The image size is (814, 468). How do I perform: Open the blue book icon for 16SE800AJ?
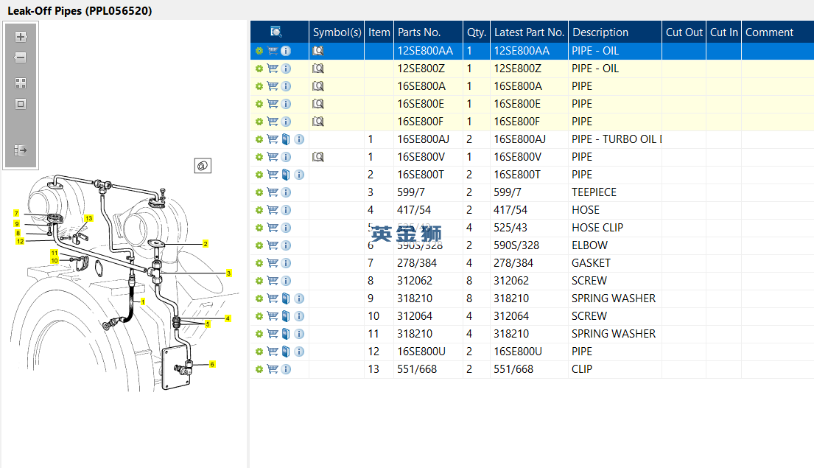tap(286, 139)
